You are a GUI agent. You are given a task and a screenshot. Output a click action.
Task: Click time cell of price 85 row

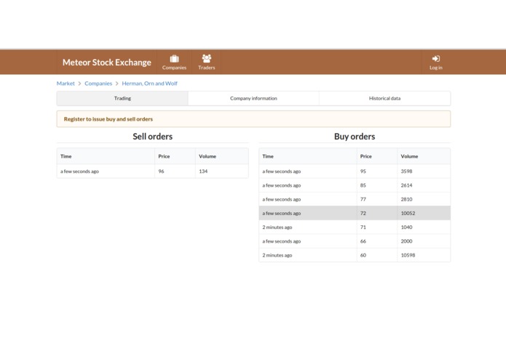click(308, 185)
